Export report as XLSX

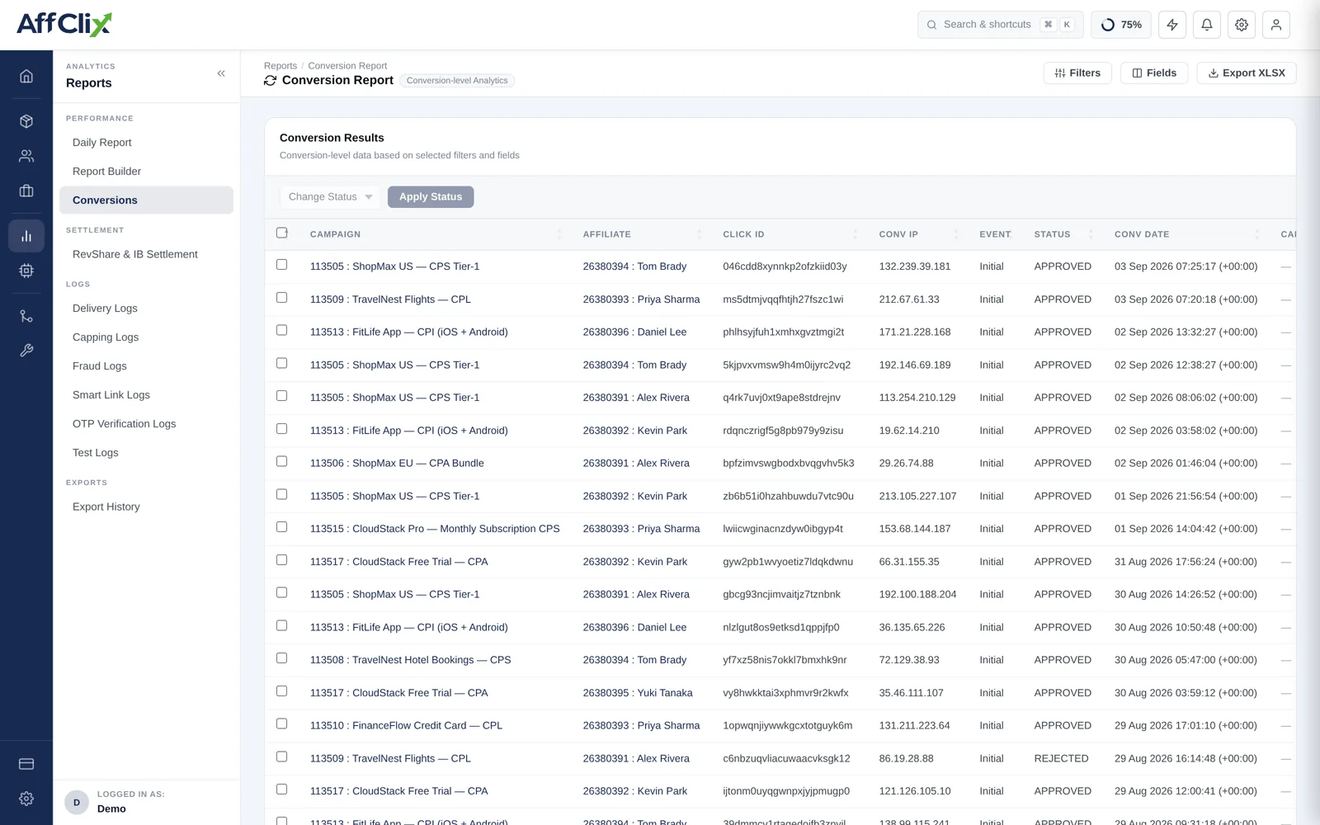(1247, 73)
